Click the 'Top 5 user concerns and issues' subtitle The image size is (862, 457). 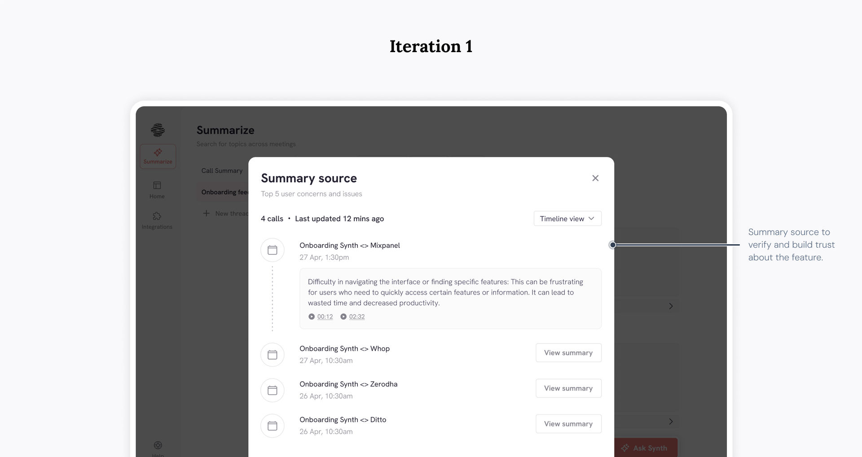(312, 194)
